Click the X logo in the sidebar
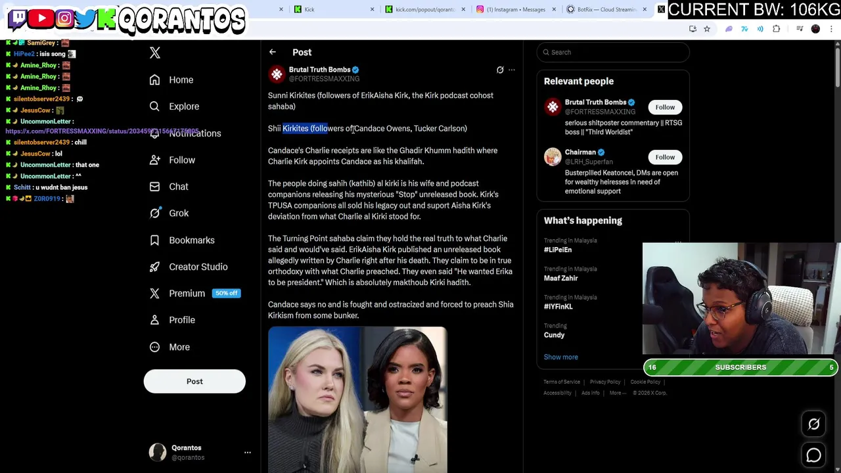This screenshot has height=473, width=841. point(155,53)
